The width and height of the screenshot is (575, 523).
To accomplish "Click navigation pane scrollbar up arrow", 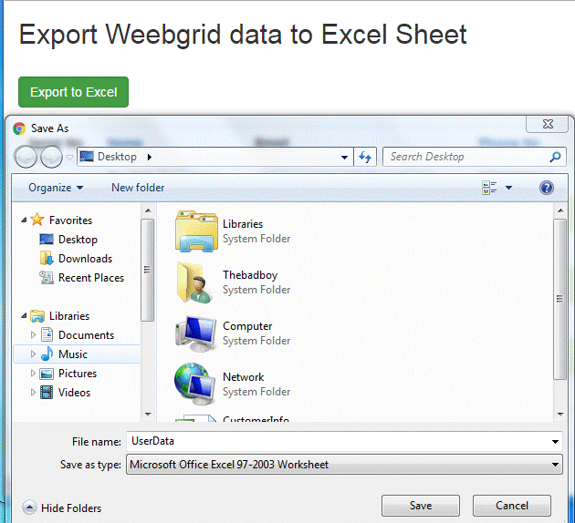I will (148, 210).
